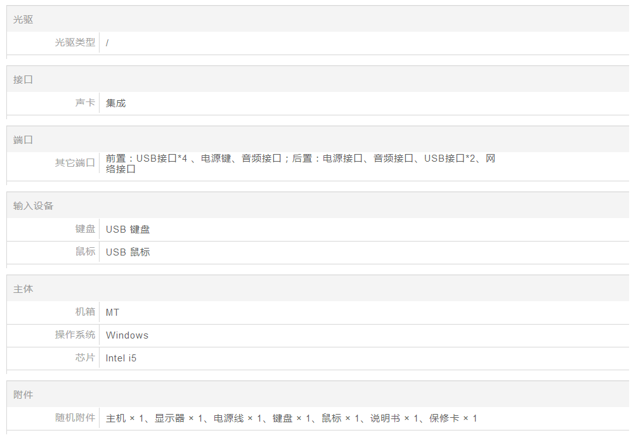The width and height of the screenshot is (638, 440).
Task: Select the 声卡 row label
Action: pyautogui.click(x=85, y=103)
